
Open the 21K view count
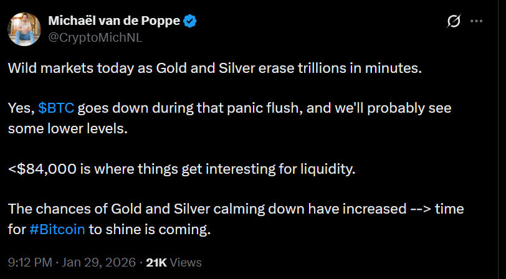pyautogui.click(x=156, y=263)
